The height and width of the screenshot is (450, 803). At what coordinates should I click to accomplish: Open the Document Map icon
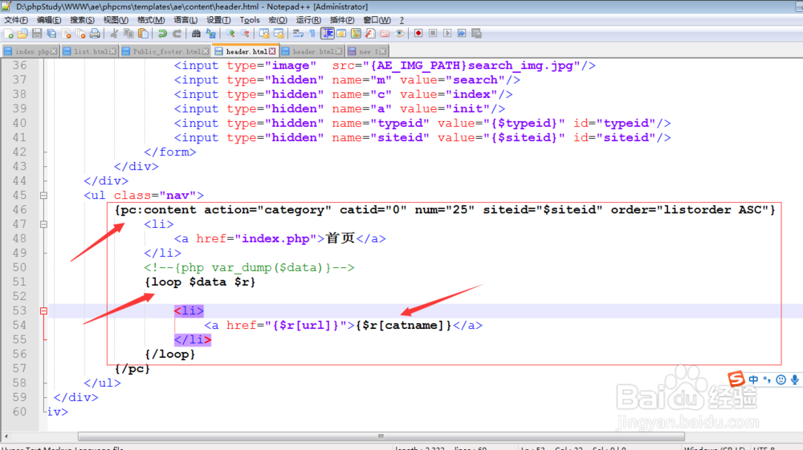click(x=356, y=33)
